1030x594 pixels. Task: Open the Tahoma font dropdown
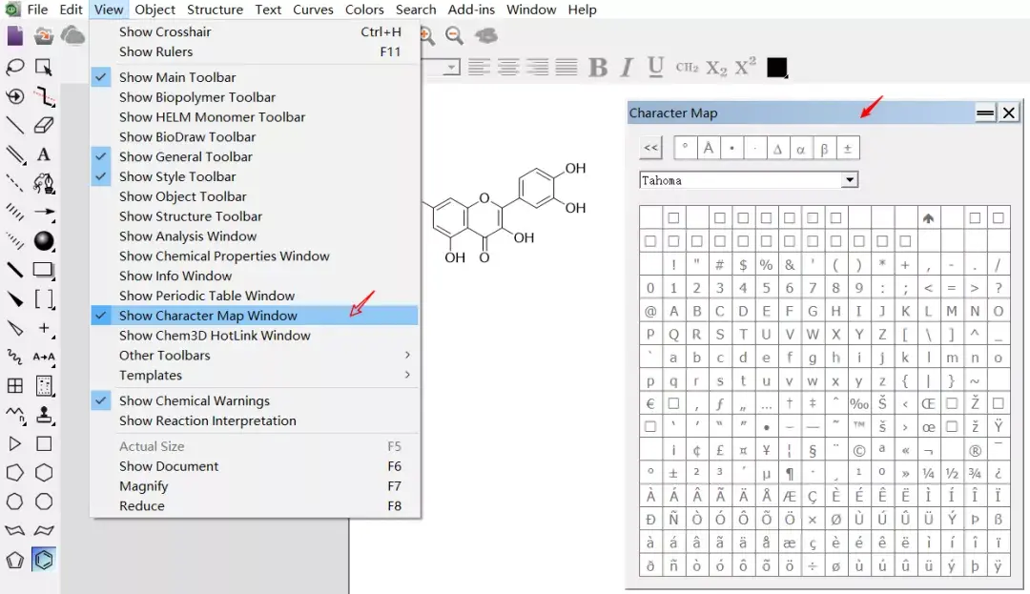tap(850, 179)
